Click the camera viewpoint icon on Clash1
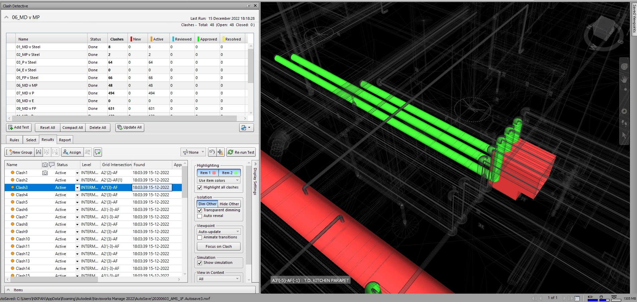This screenshot has height=302, width=637. (45, 172)
